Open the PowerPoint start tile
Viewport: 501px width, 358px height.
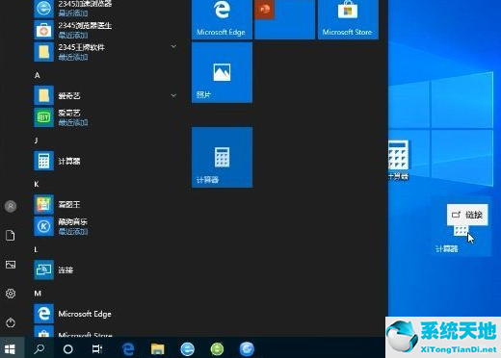(x=285, y=18)
